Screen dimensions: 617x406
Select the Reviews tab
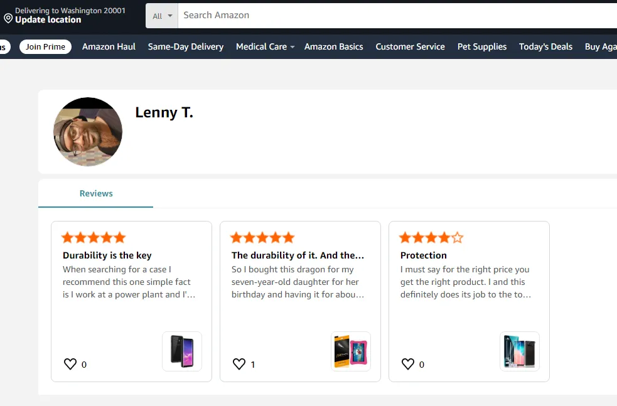[x=96, y=193]
